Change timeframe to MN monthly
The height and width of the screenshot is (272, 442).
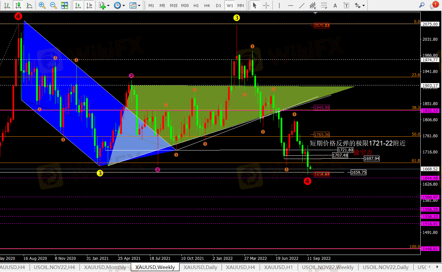[241, 6]
